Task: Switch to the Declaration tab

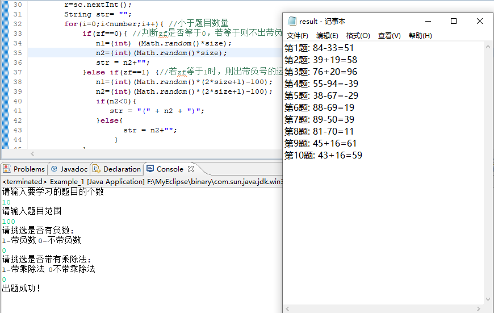Action: (117, 169)
